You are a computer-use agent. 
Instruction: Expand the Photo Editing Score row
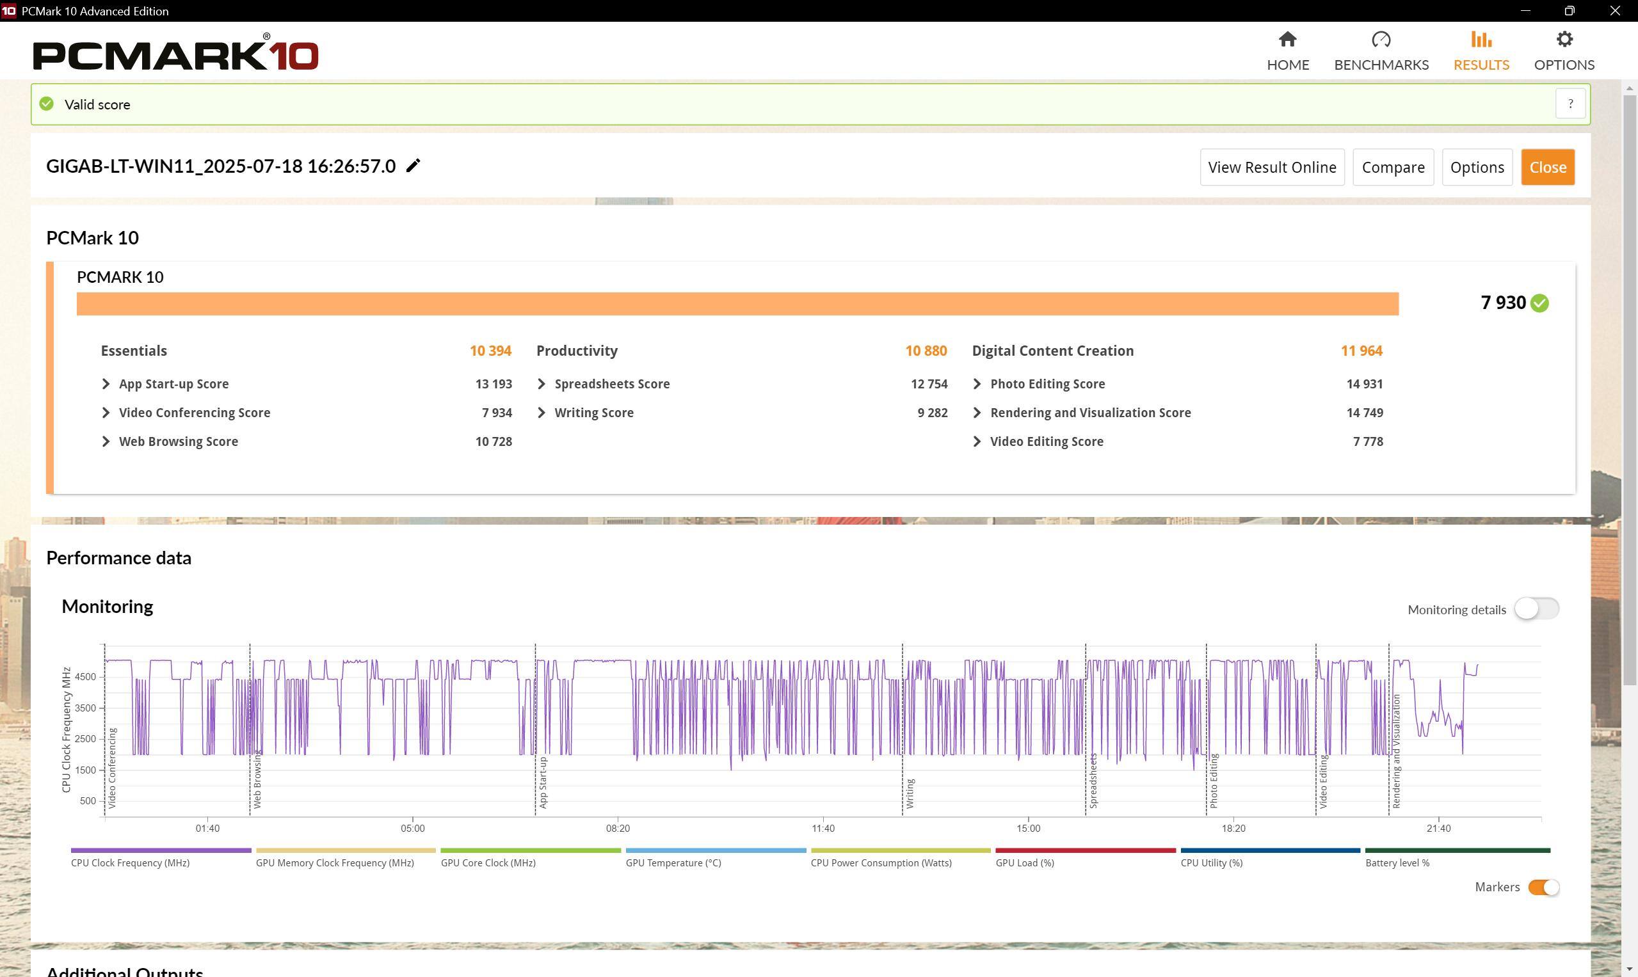pyautogui.click(x=977, y=384)
